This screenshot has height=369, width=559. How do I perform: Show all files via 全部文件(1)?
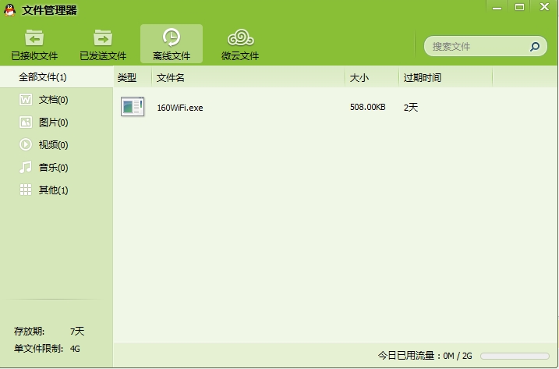click(x=43, y=77)
